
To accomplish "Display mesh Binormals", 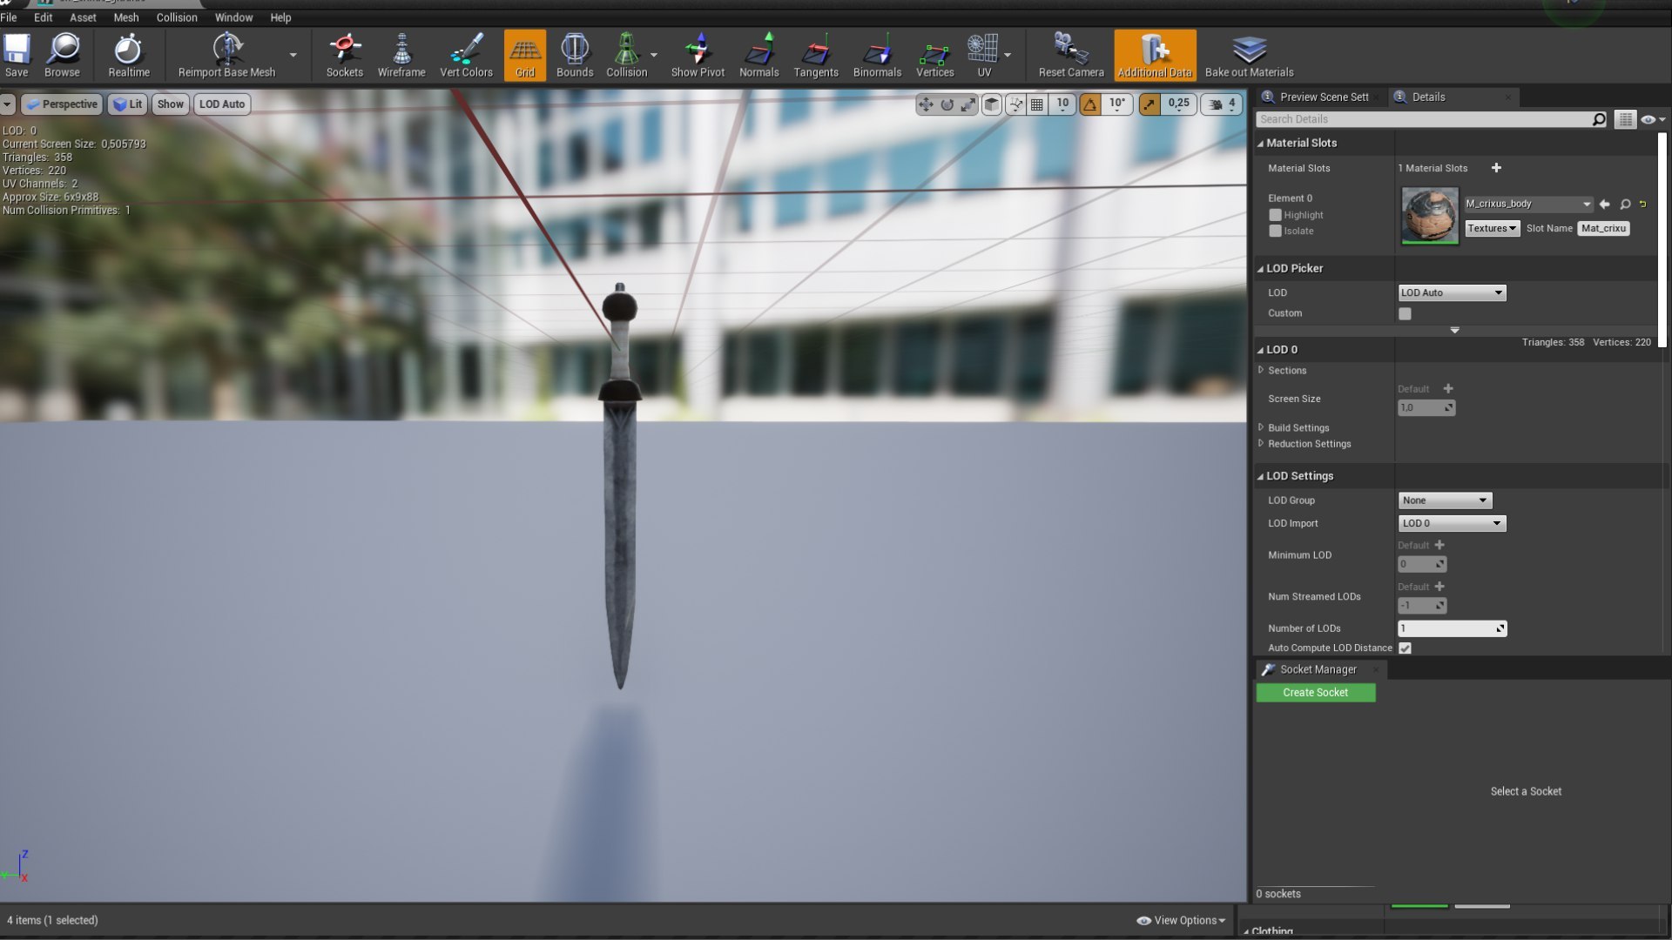I will pyautogui.click(x=877, y=56).
